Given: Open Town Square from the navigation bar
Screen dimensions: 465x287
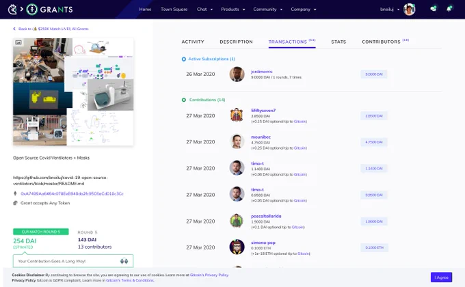Looking at the screenshot, I should click(174, 9).
